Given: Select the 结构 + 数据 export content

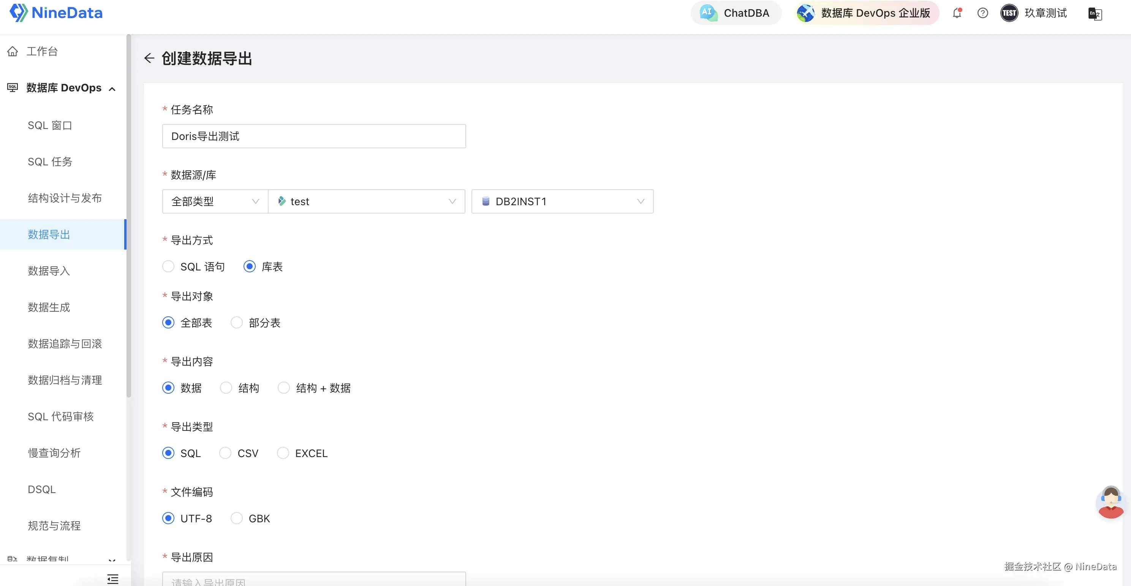Looking at the screenshot, I should (x=284, y=388).
